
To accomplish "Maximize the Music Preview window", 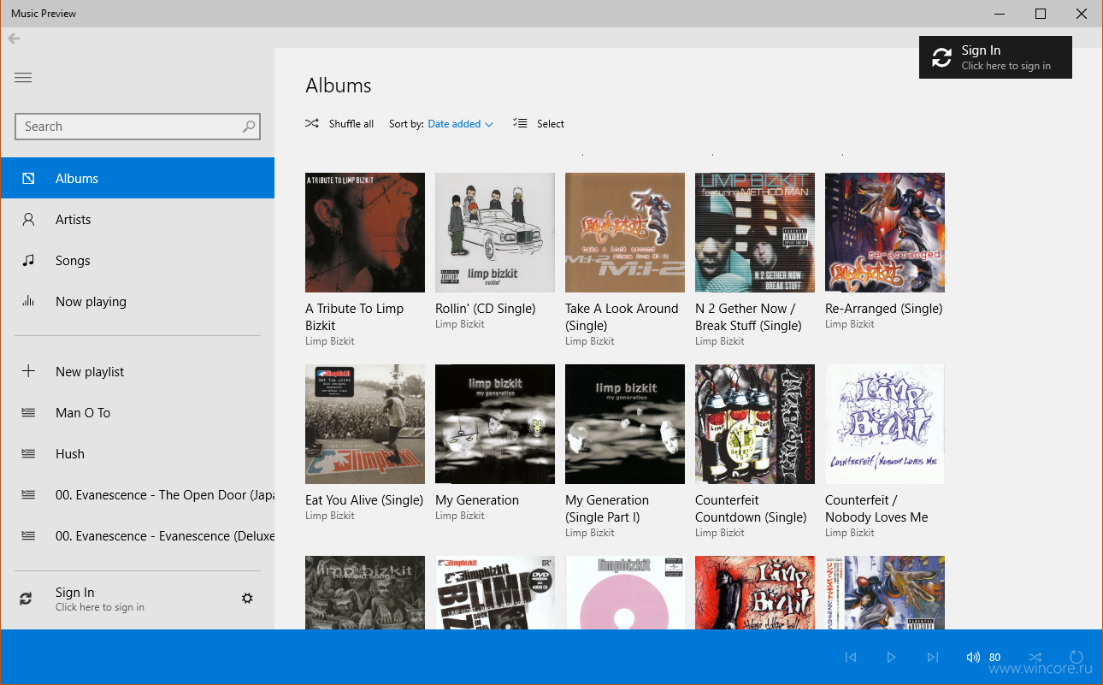I will (x=1041, y=14).
